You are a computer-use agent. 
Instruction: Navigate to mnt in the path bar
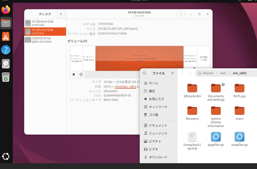[x=223, y=73]
